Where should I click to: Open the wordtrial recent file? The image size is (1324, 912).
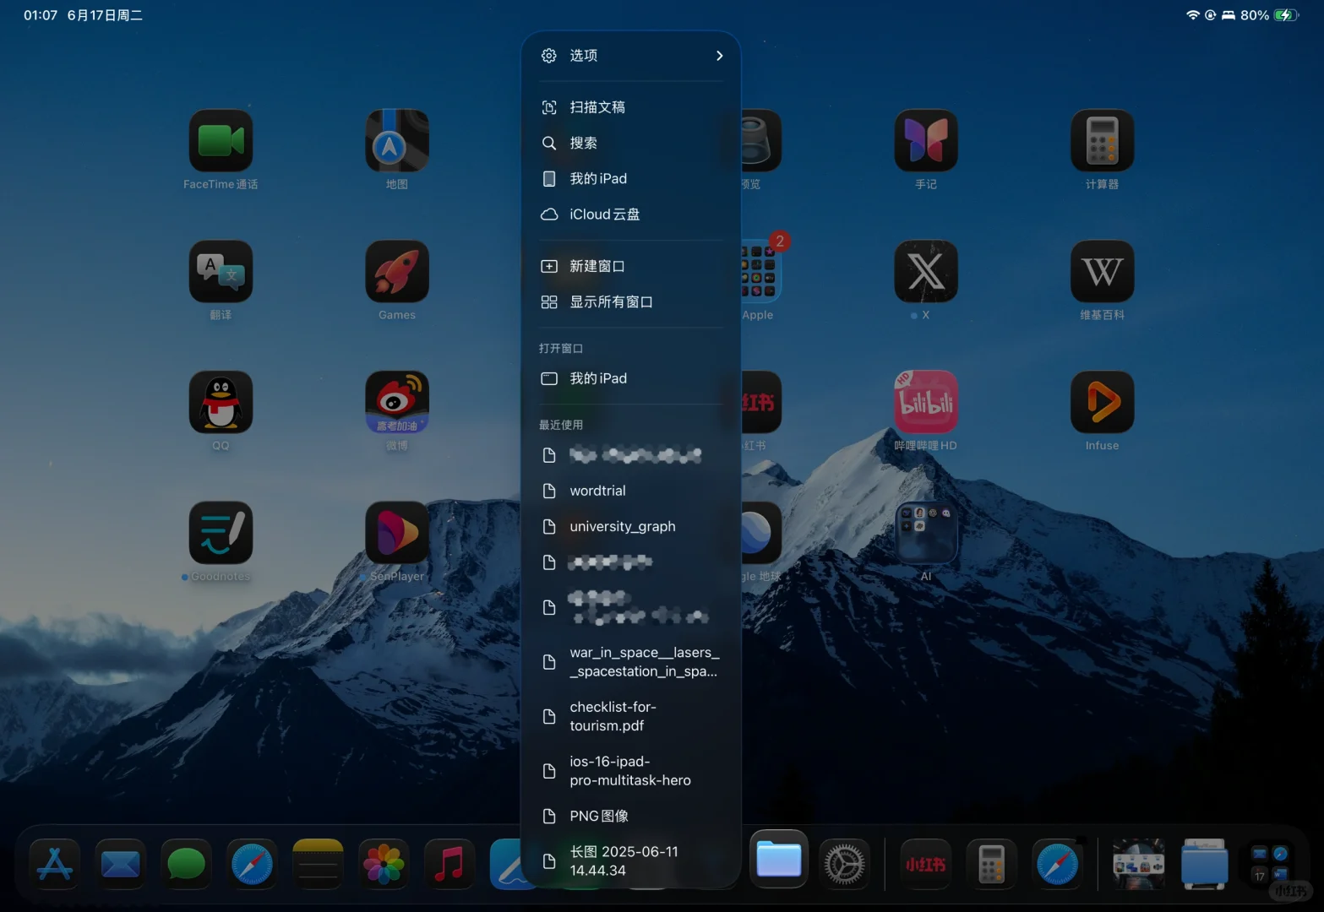[597, 491]
